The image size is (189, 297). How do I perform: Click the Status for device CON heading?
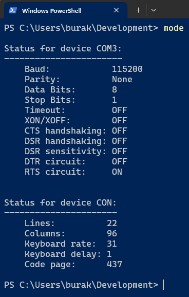[60, 203]
